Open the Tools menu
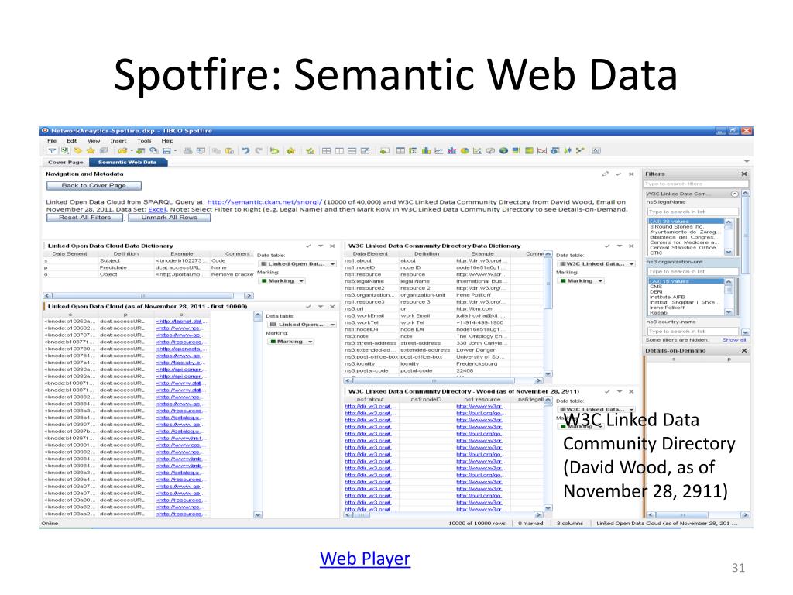Image resolution: width=793 pixels, height=595 pixels. 144,141
